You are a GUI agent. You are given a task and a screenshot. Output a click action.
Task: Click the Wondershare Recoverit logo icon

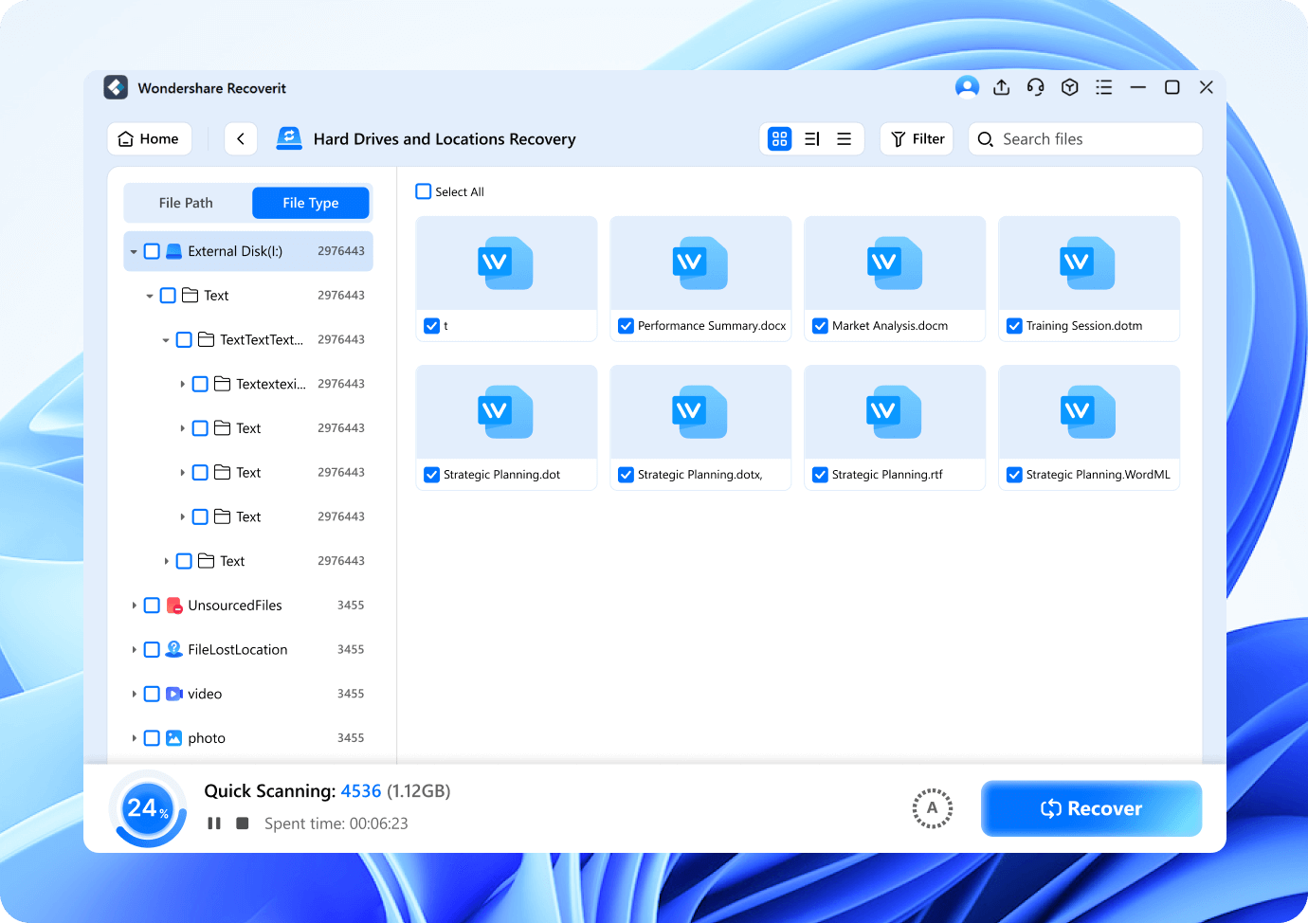116,87
